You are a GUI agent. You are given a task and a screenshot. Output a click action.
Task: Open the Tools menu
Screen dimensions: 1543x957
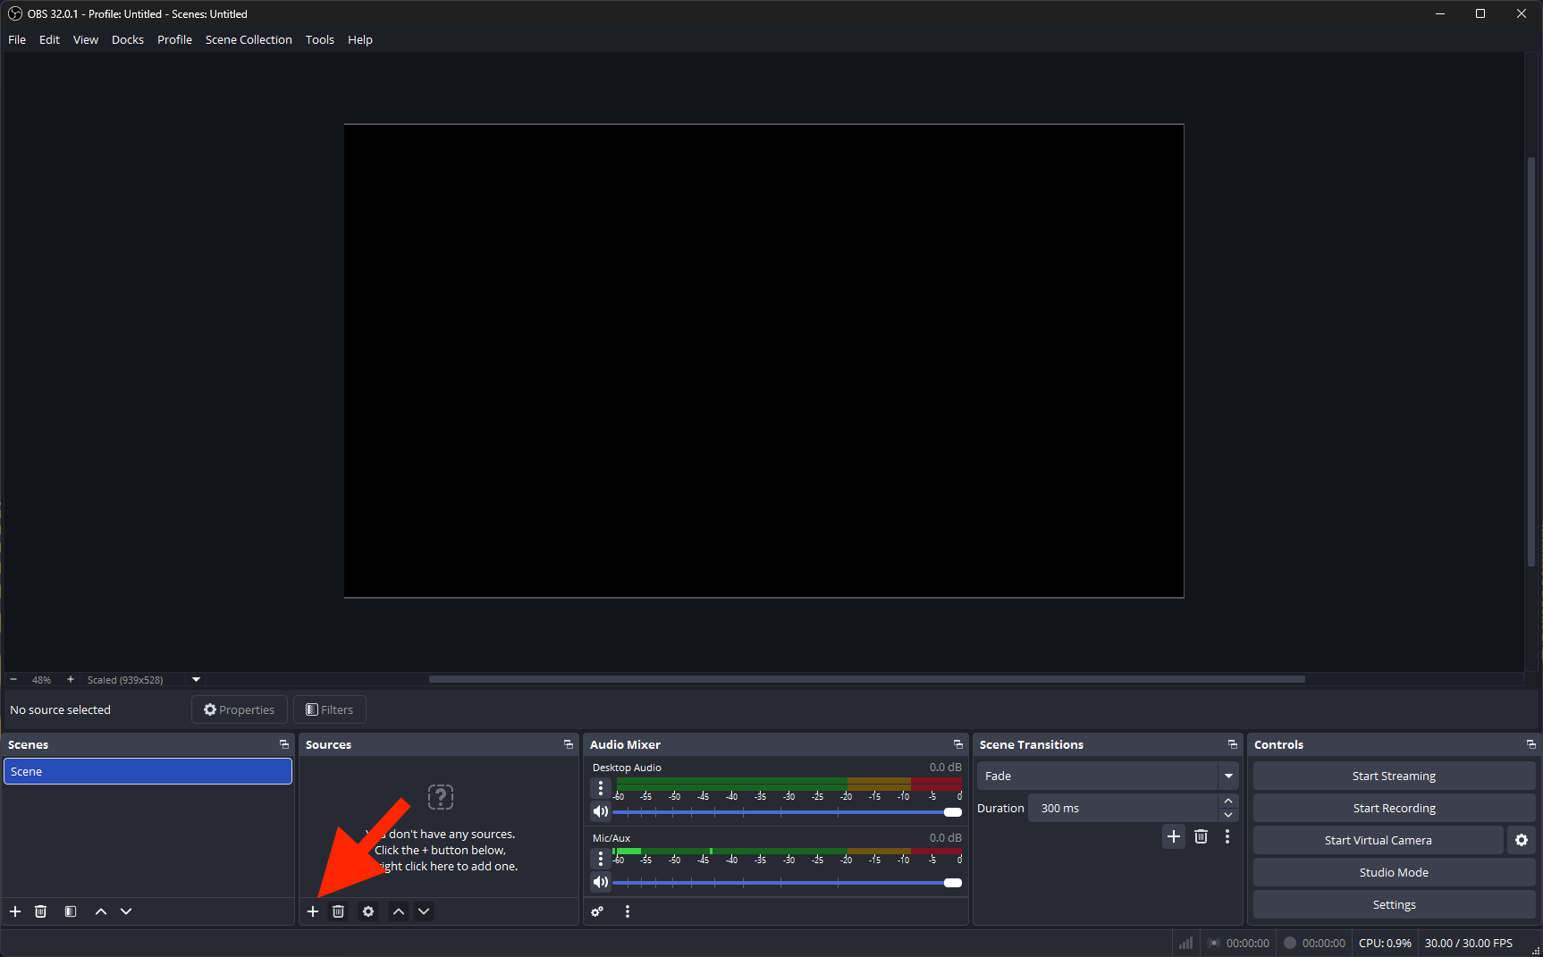click(x=319, y=39)
